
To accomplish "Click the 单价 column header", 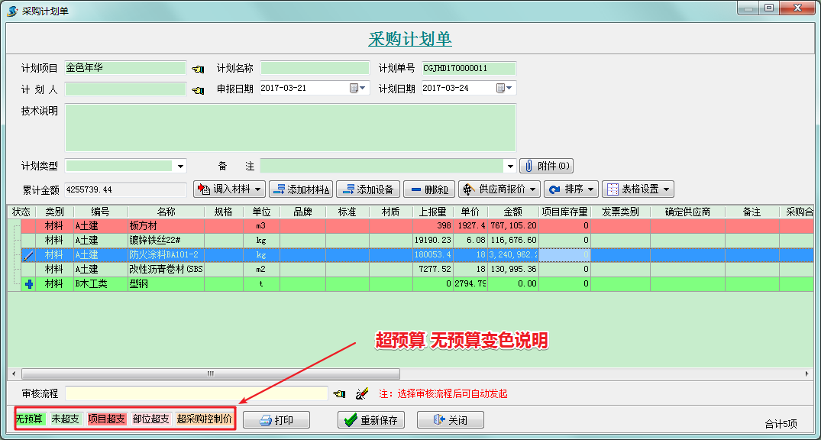I will (x=470, y=212).
